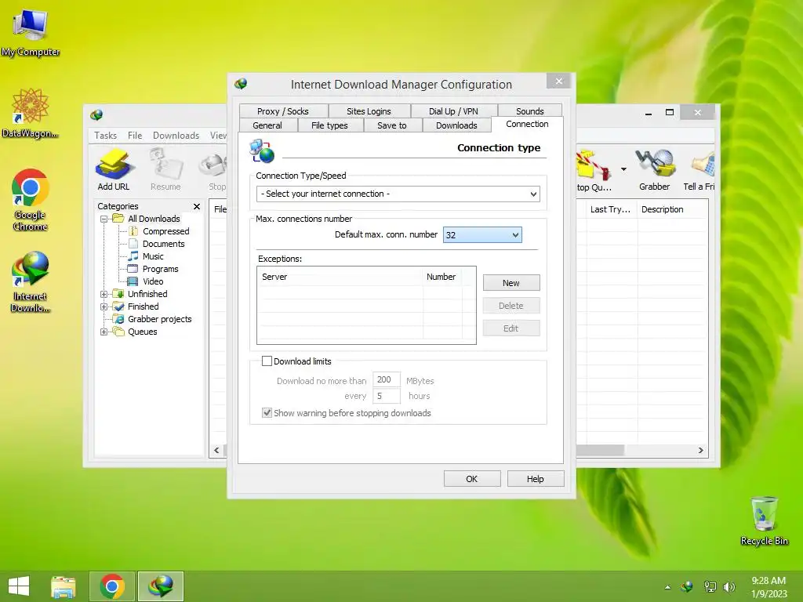The image size is (803, 602).
Task: Switch to the Sounds tab
Action: coord(530,111)
